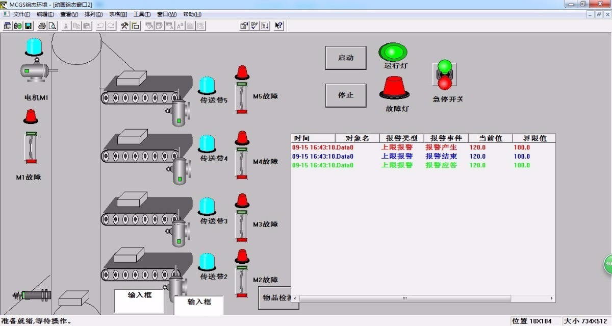Open the 工具(T) menu
612x326 pixels.
tap(142, 14)
